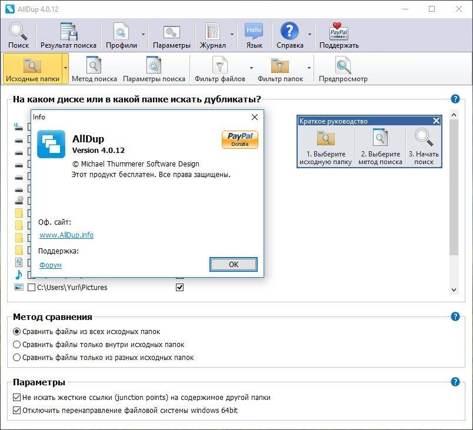Open the www.AllDup.info link
Image resolution: width=473 pixels, height=430 pixels.
click(x=66, y=235)
